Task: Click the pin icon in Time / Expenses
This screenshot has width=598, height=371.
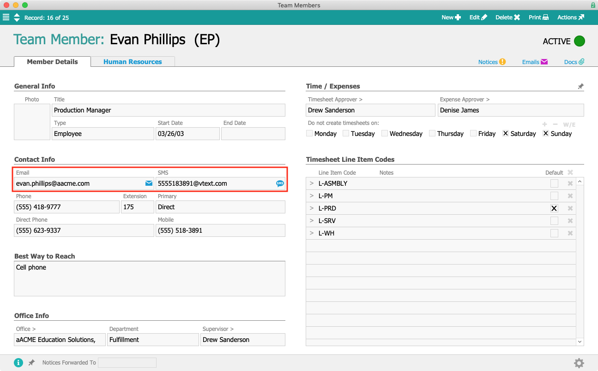Action: click(580, 86)
